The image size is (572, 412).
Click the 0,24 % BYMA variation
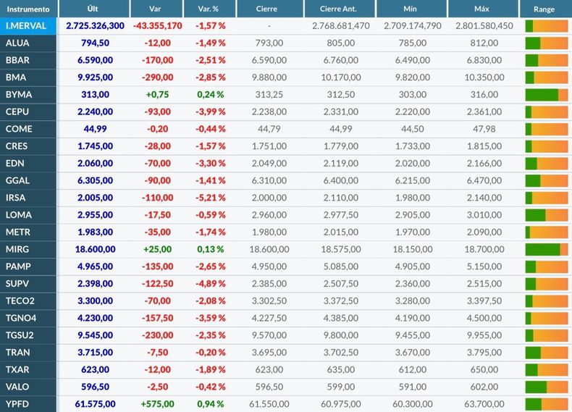211,95
